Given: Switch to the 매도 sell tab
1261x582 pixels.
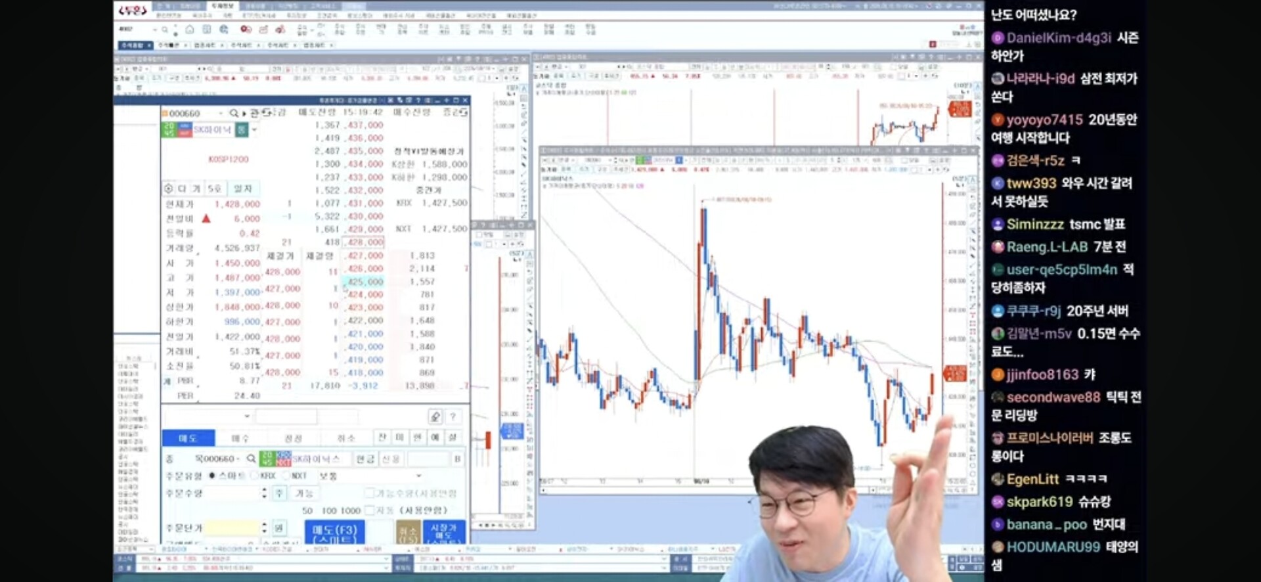Looking at the screenshot, I should click(x=188, y=438).
